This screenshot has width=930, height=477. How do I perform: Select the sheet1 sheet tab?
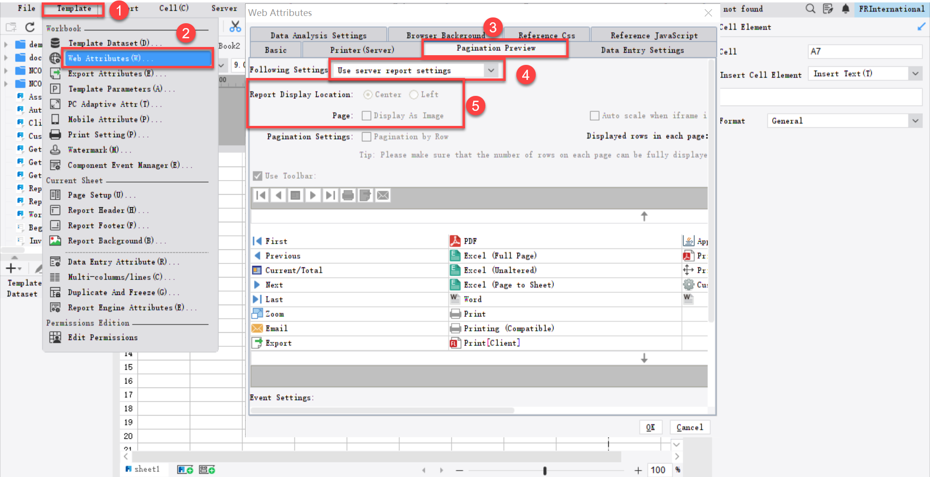(x=143, y=469)
